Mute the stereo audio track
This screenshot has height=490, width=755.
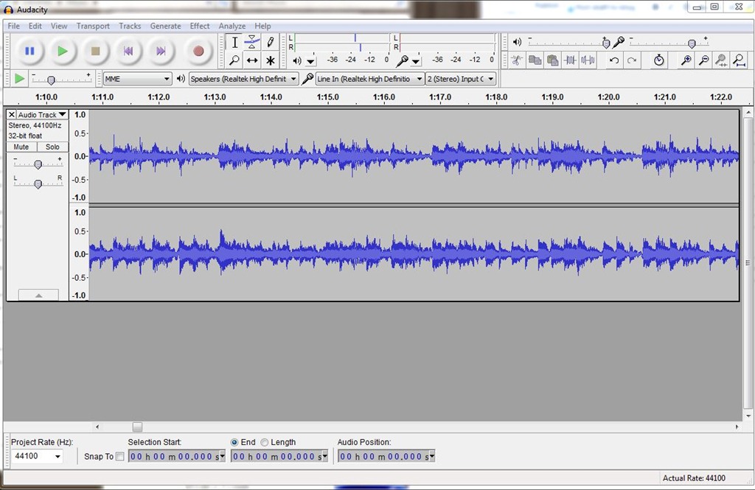(20, 147)
